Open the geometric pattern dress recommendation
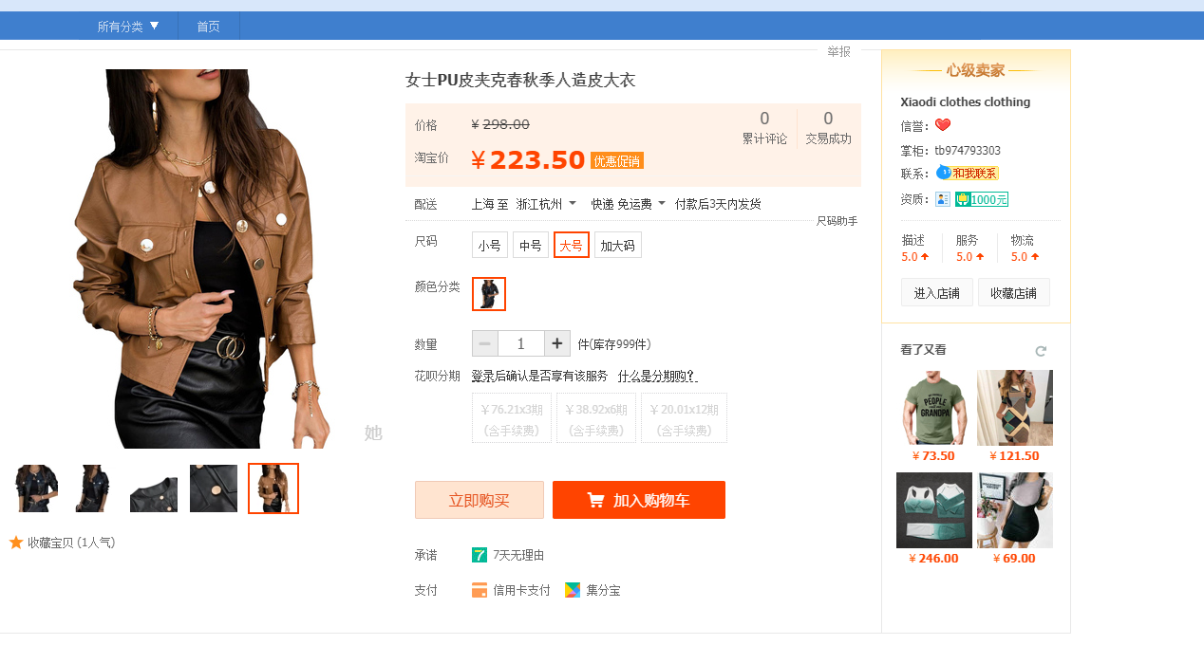This screenshot has width=1204, height=645. point(1015,408)
